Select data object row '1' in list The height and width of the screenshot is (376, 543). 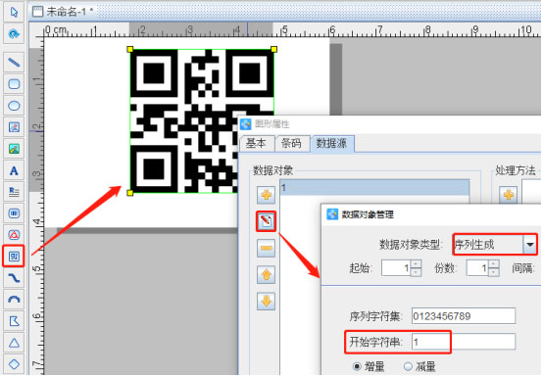pyautogui.click(x=374, y=188)
